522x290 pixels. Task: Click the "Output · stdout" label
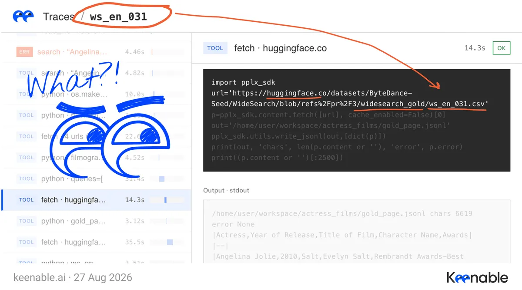click(226, 190)
